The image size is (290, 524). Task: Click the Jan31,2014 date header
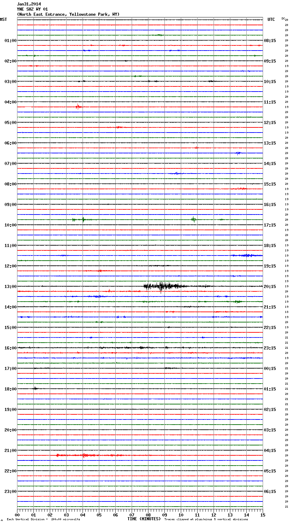29,4
